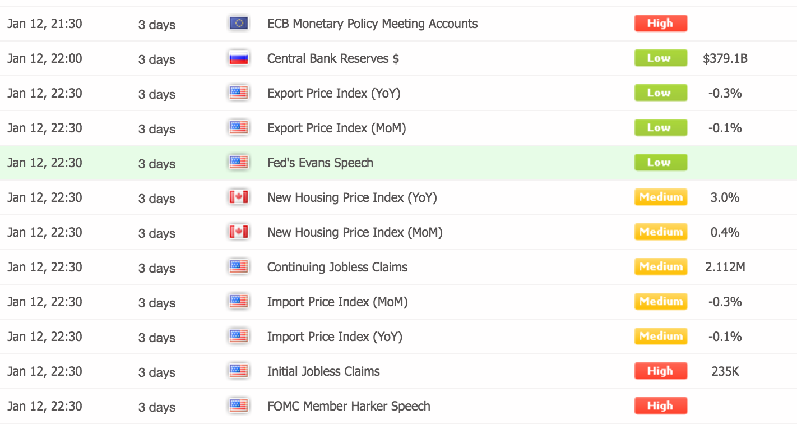The image size is (797, 424).
Task: Open the Central Bank Reserves $ event
Action: [x=333, y=58]
